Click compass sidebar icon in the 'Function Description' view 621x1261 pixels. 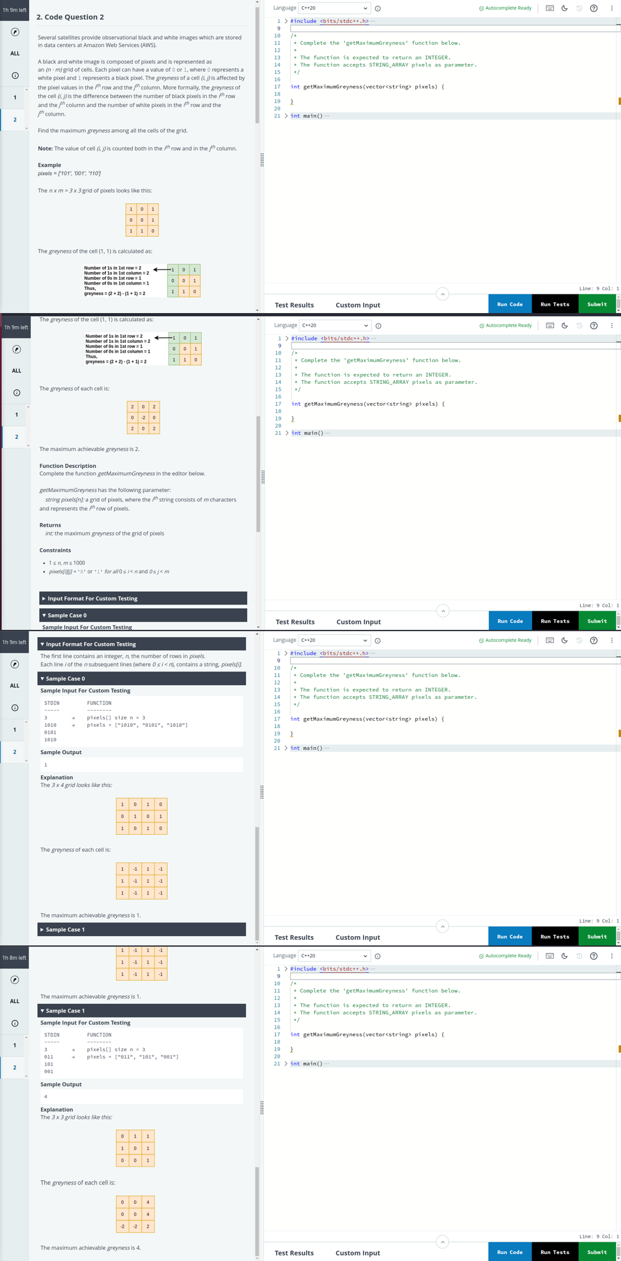click(x=17, y=349)
